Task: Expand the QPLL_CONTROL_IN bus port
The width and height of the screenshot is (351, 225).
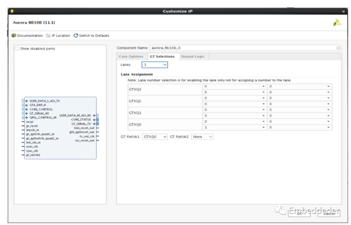Action: click(27, 118)
